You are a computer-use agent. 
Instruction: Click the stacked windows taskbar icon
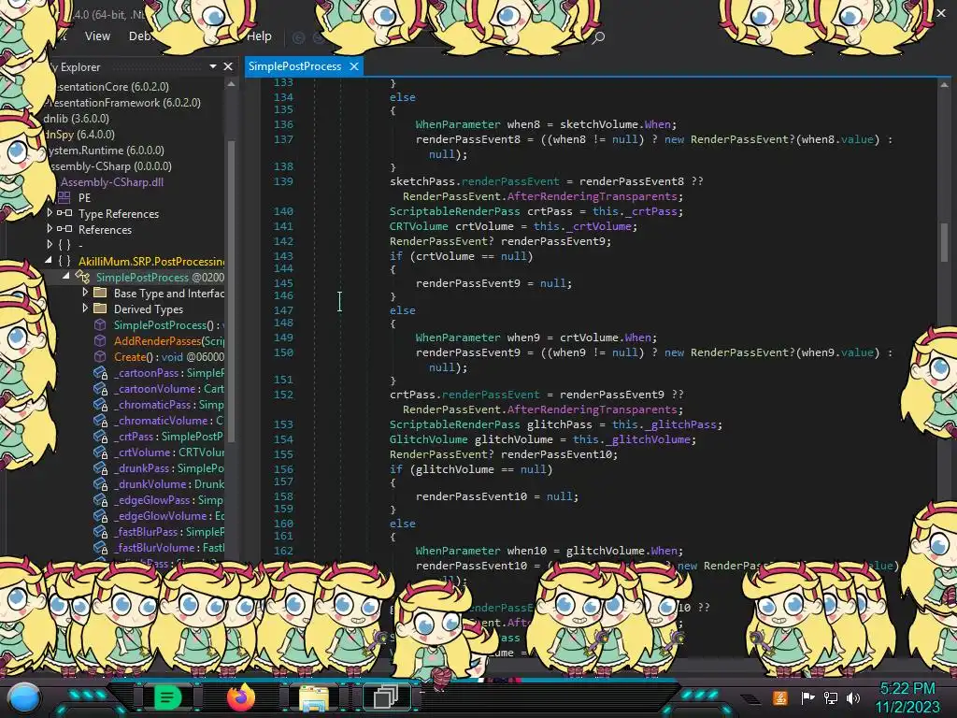tap(385, 696)
